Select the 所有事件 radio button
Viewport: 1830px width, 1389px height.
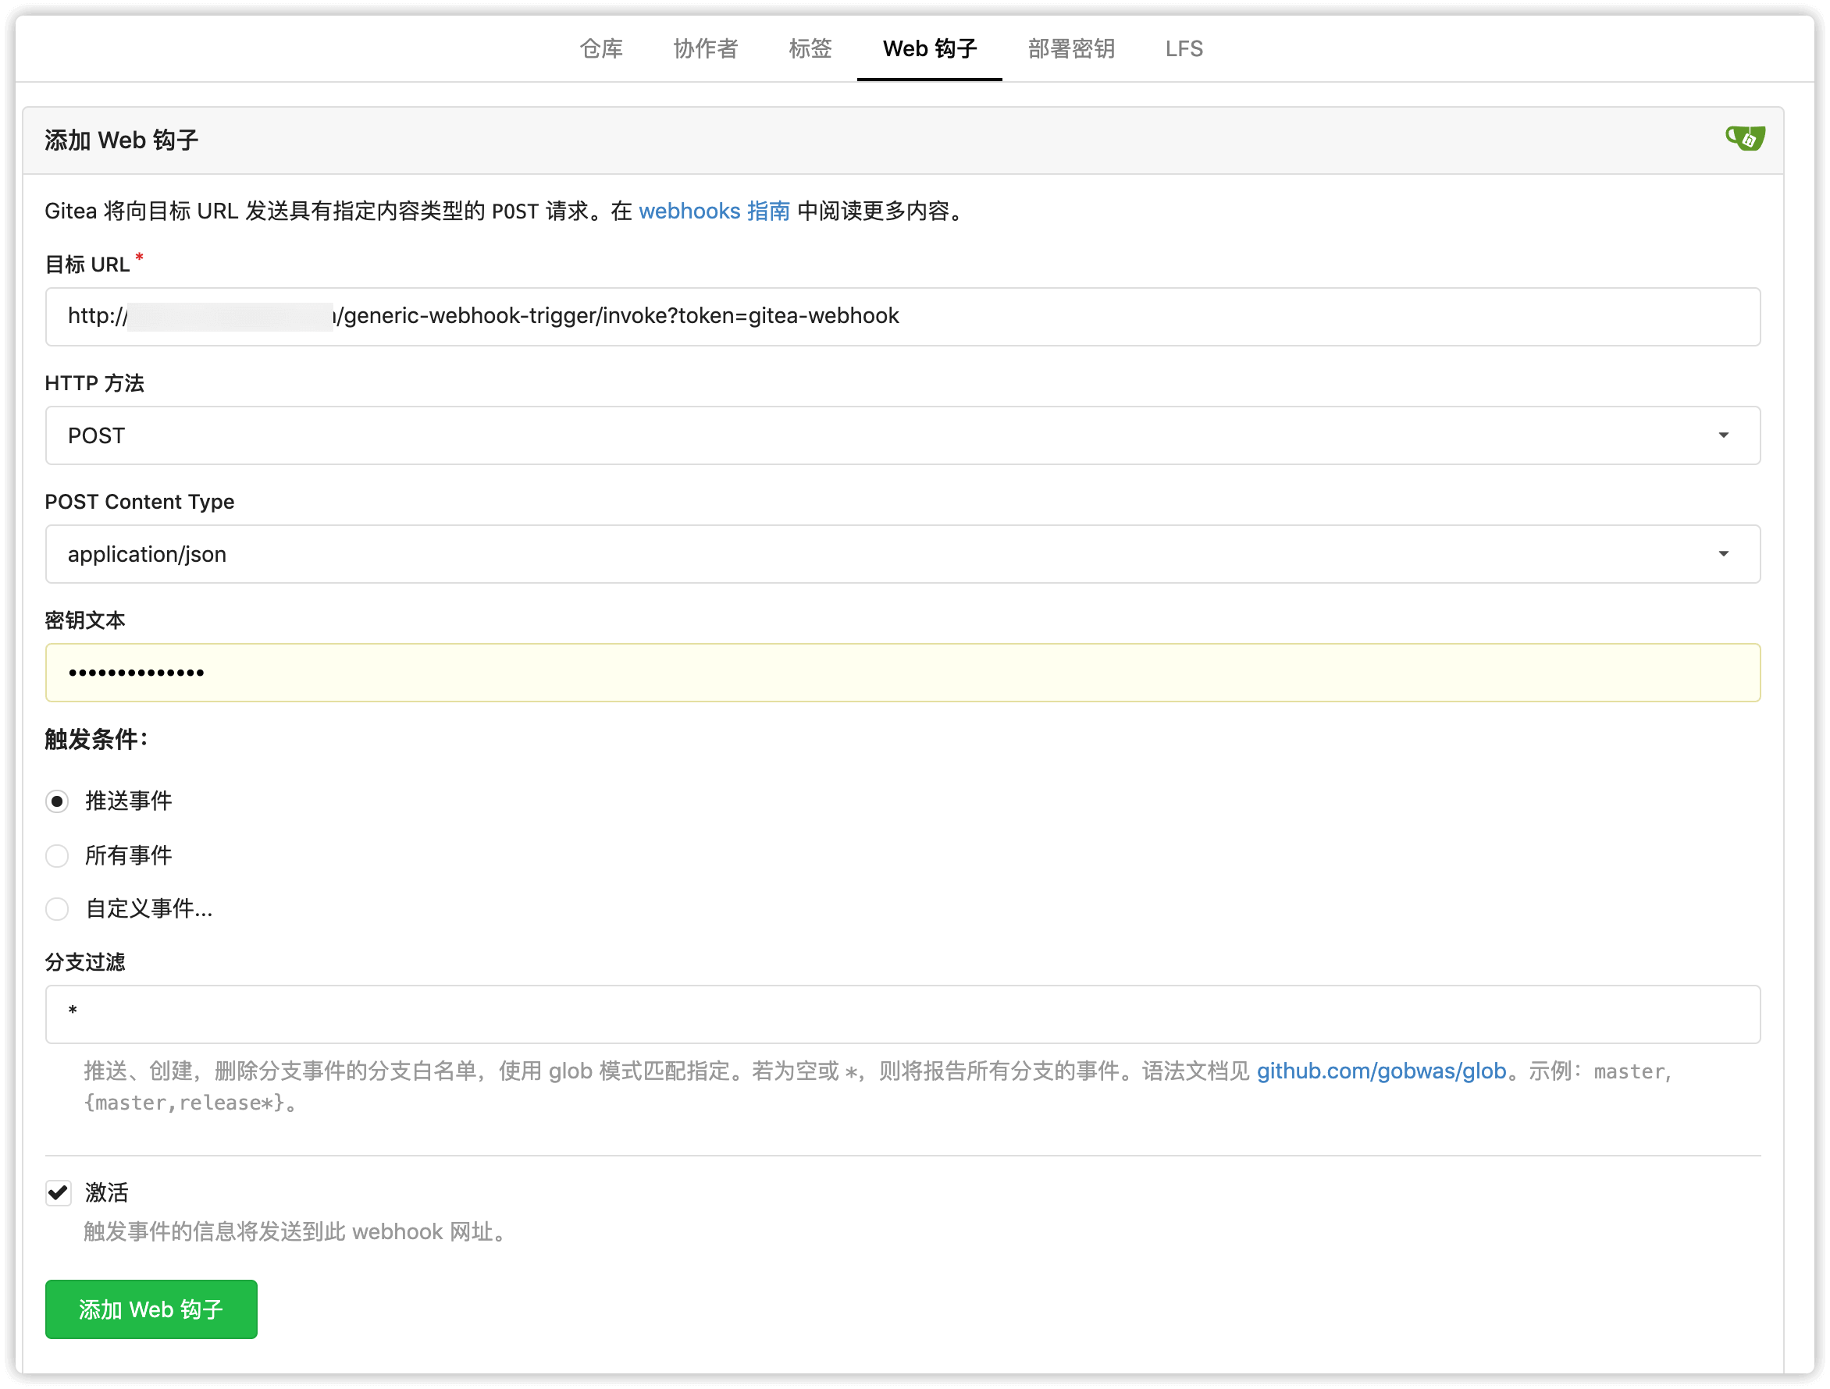[x=57, y=855]
